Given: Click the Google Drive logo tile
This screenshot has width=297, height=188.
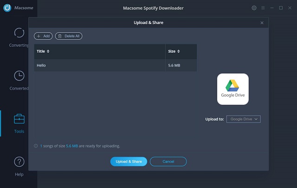Looking at the screenshot, I should [233, 89].
